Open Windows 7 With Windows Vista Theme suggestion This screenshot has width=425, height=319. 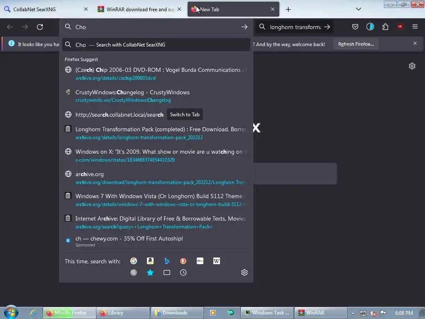(x=156, y=200)
